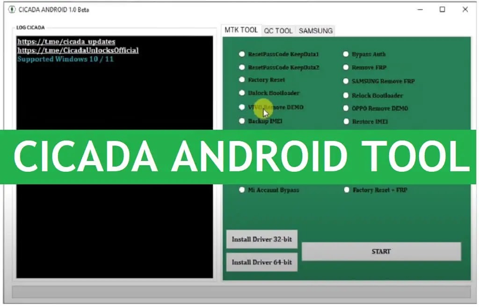Choose OPPO Remove DEMO radio option

tap(346, 108)
